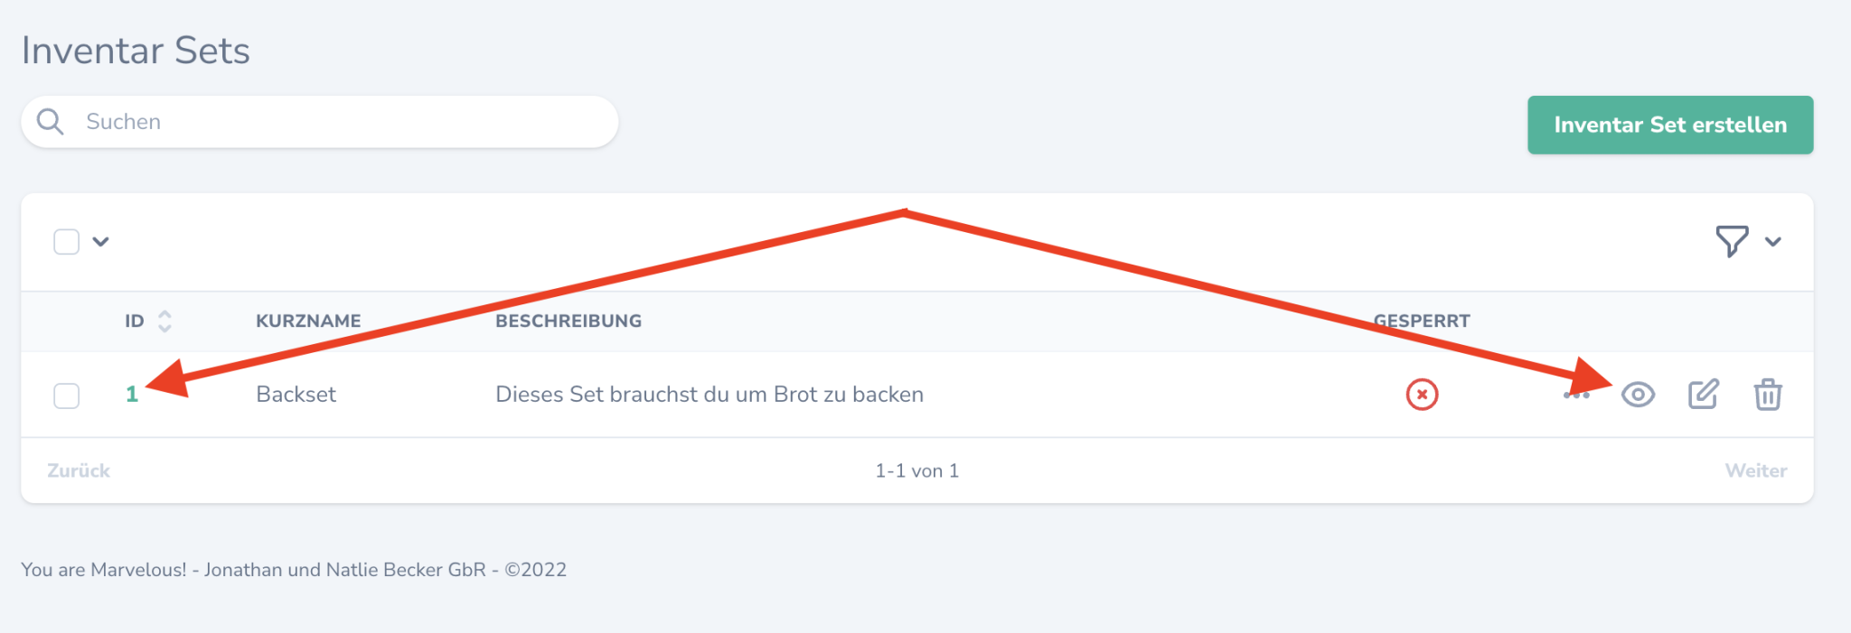Click the magnifier icon in the search bar
The height and width of the screenshot is (633, 1851).
click(51, 121)
